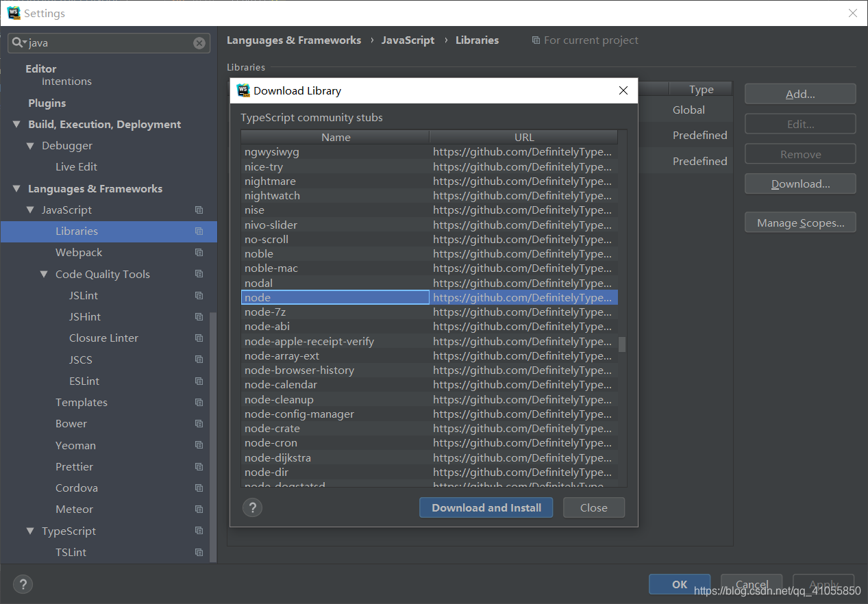Click the badge icon beside TSLint
The width and height of the screenshot is (868, 604).
[198, 552]
